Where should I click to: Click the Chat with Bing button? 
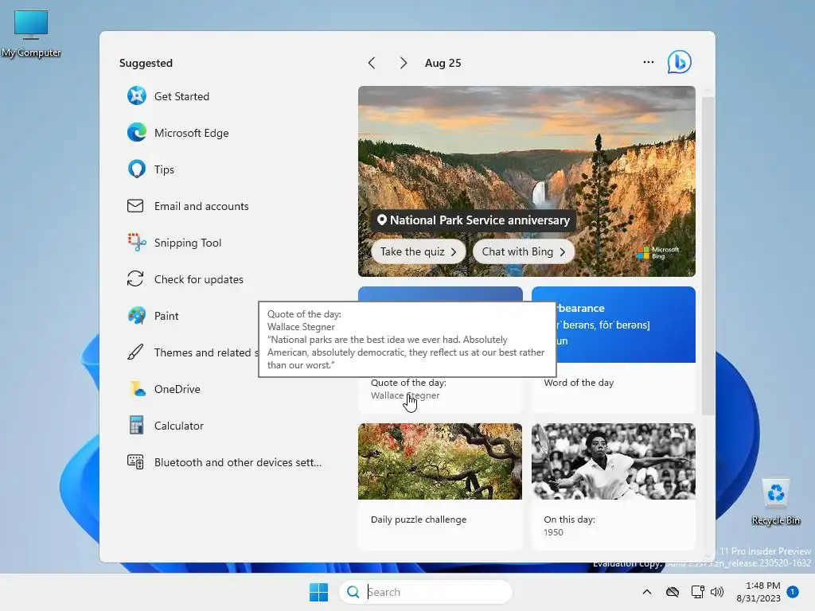(524, 251)
